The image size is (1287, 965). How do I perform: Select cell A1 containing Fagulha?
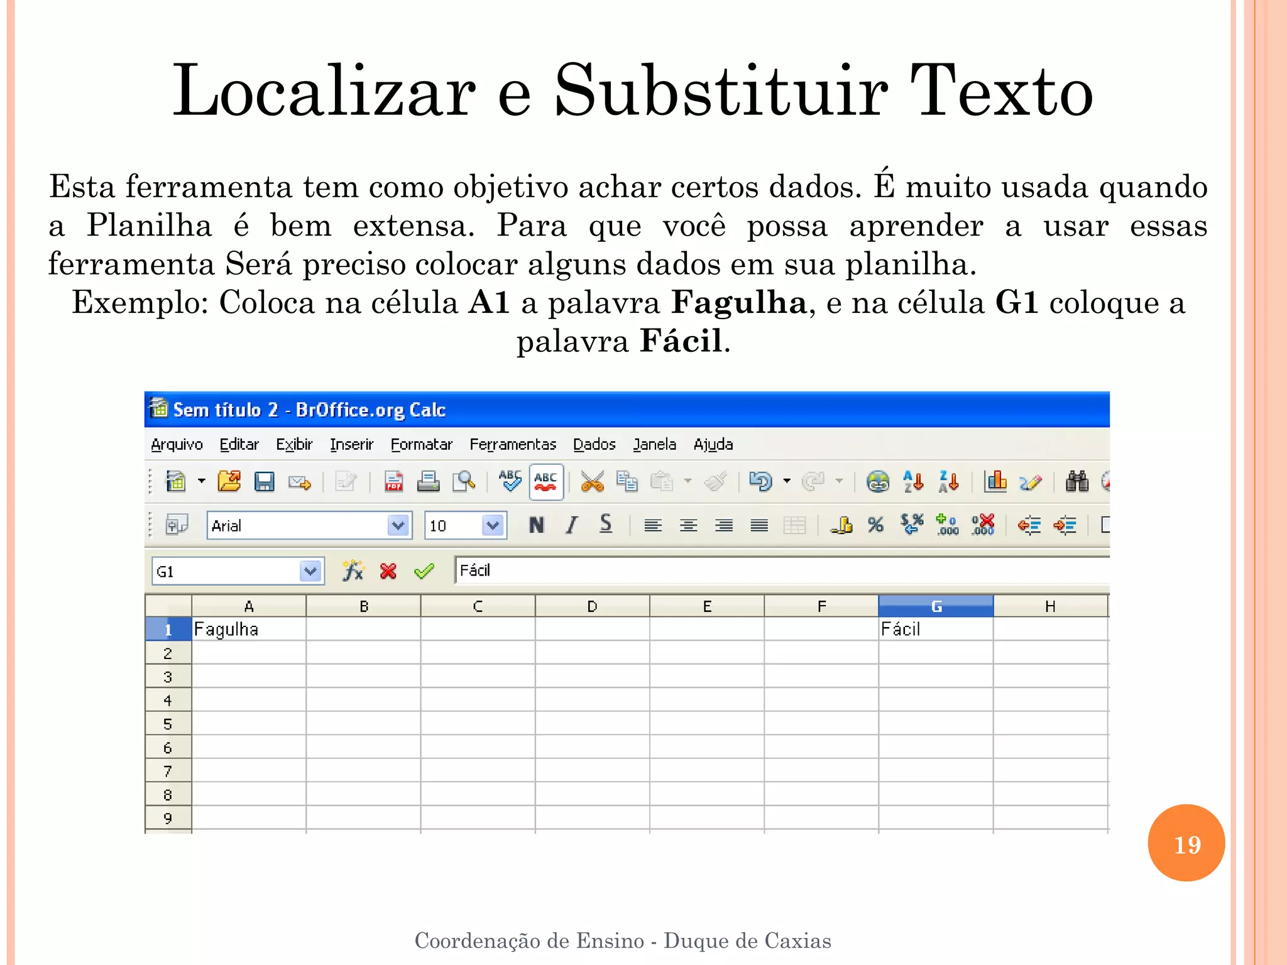[x=249, y=629]
